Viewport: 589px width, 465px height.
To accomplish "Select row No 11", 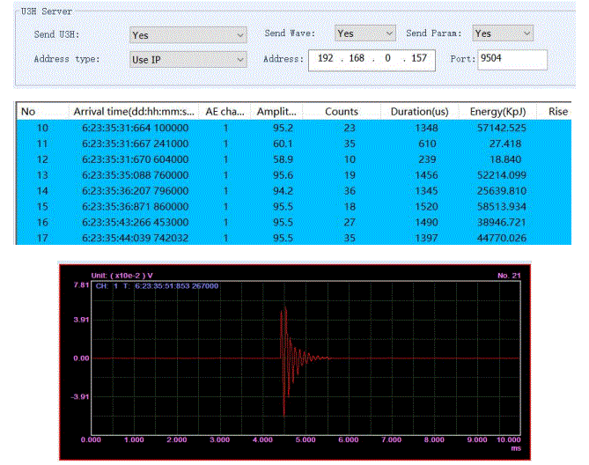I will click(x=294, y=144).
